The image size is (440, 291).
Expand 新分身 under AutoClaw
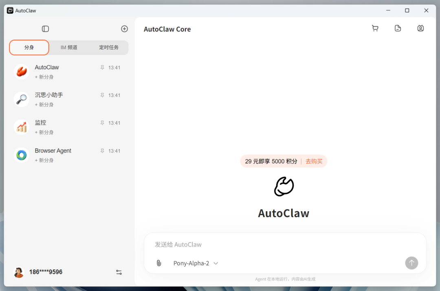[44, 77]
